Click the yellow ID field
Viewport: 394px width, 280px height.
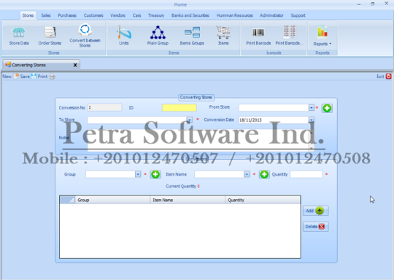179,108
